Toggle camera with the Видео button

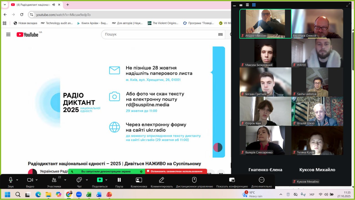tap(30, 180)
